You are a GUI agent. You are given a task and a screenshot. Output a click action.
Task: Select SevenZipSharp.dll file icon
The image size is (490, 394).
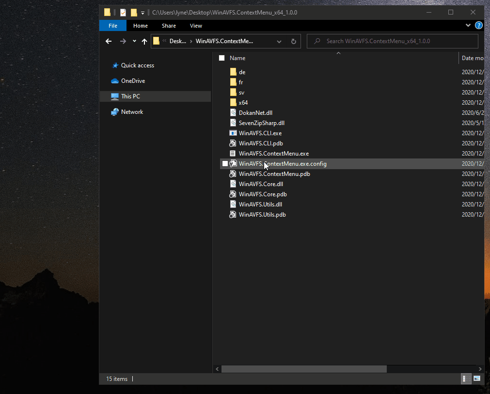[233, 123]
